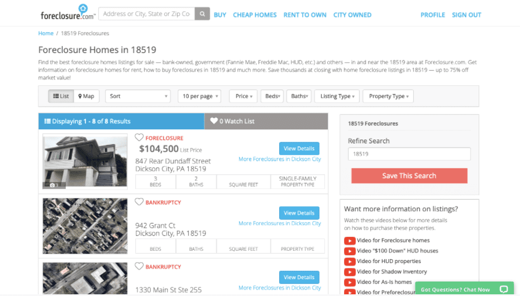Image resolution: width=520 pixels, height=296 pixels.
Task: Click Home breadcrumb link
Action: pyautogui.click(x=46, y=33)
